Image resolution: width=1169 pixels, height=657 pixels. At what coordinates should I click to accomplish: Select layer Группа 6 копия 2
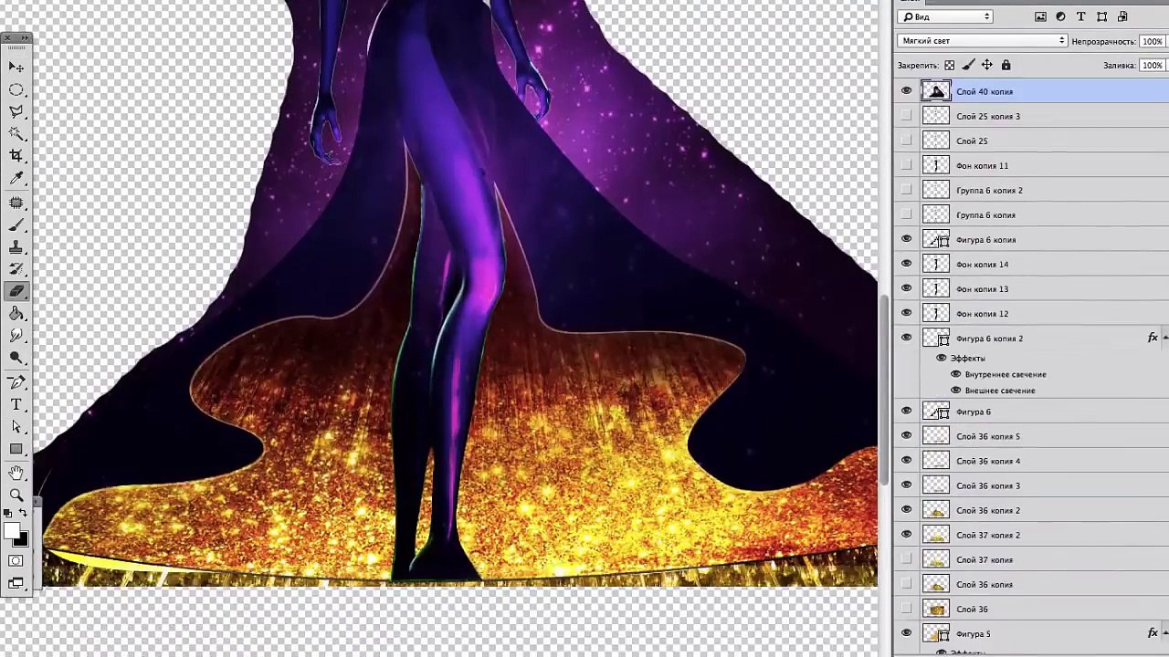tap(1031, 190)
